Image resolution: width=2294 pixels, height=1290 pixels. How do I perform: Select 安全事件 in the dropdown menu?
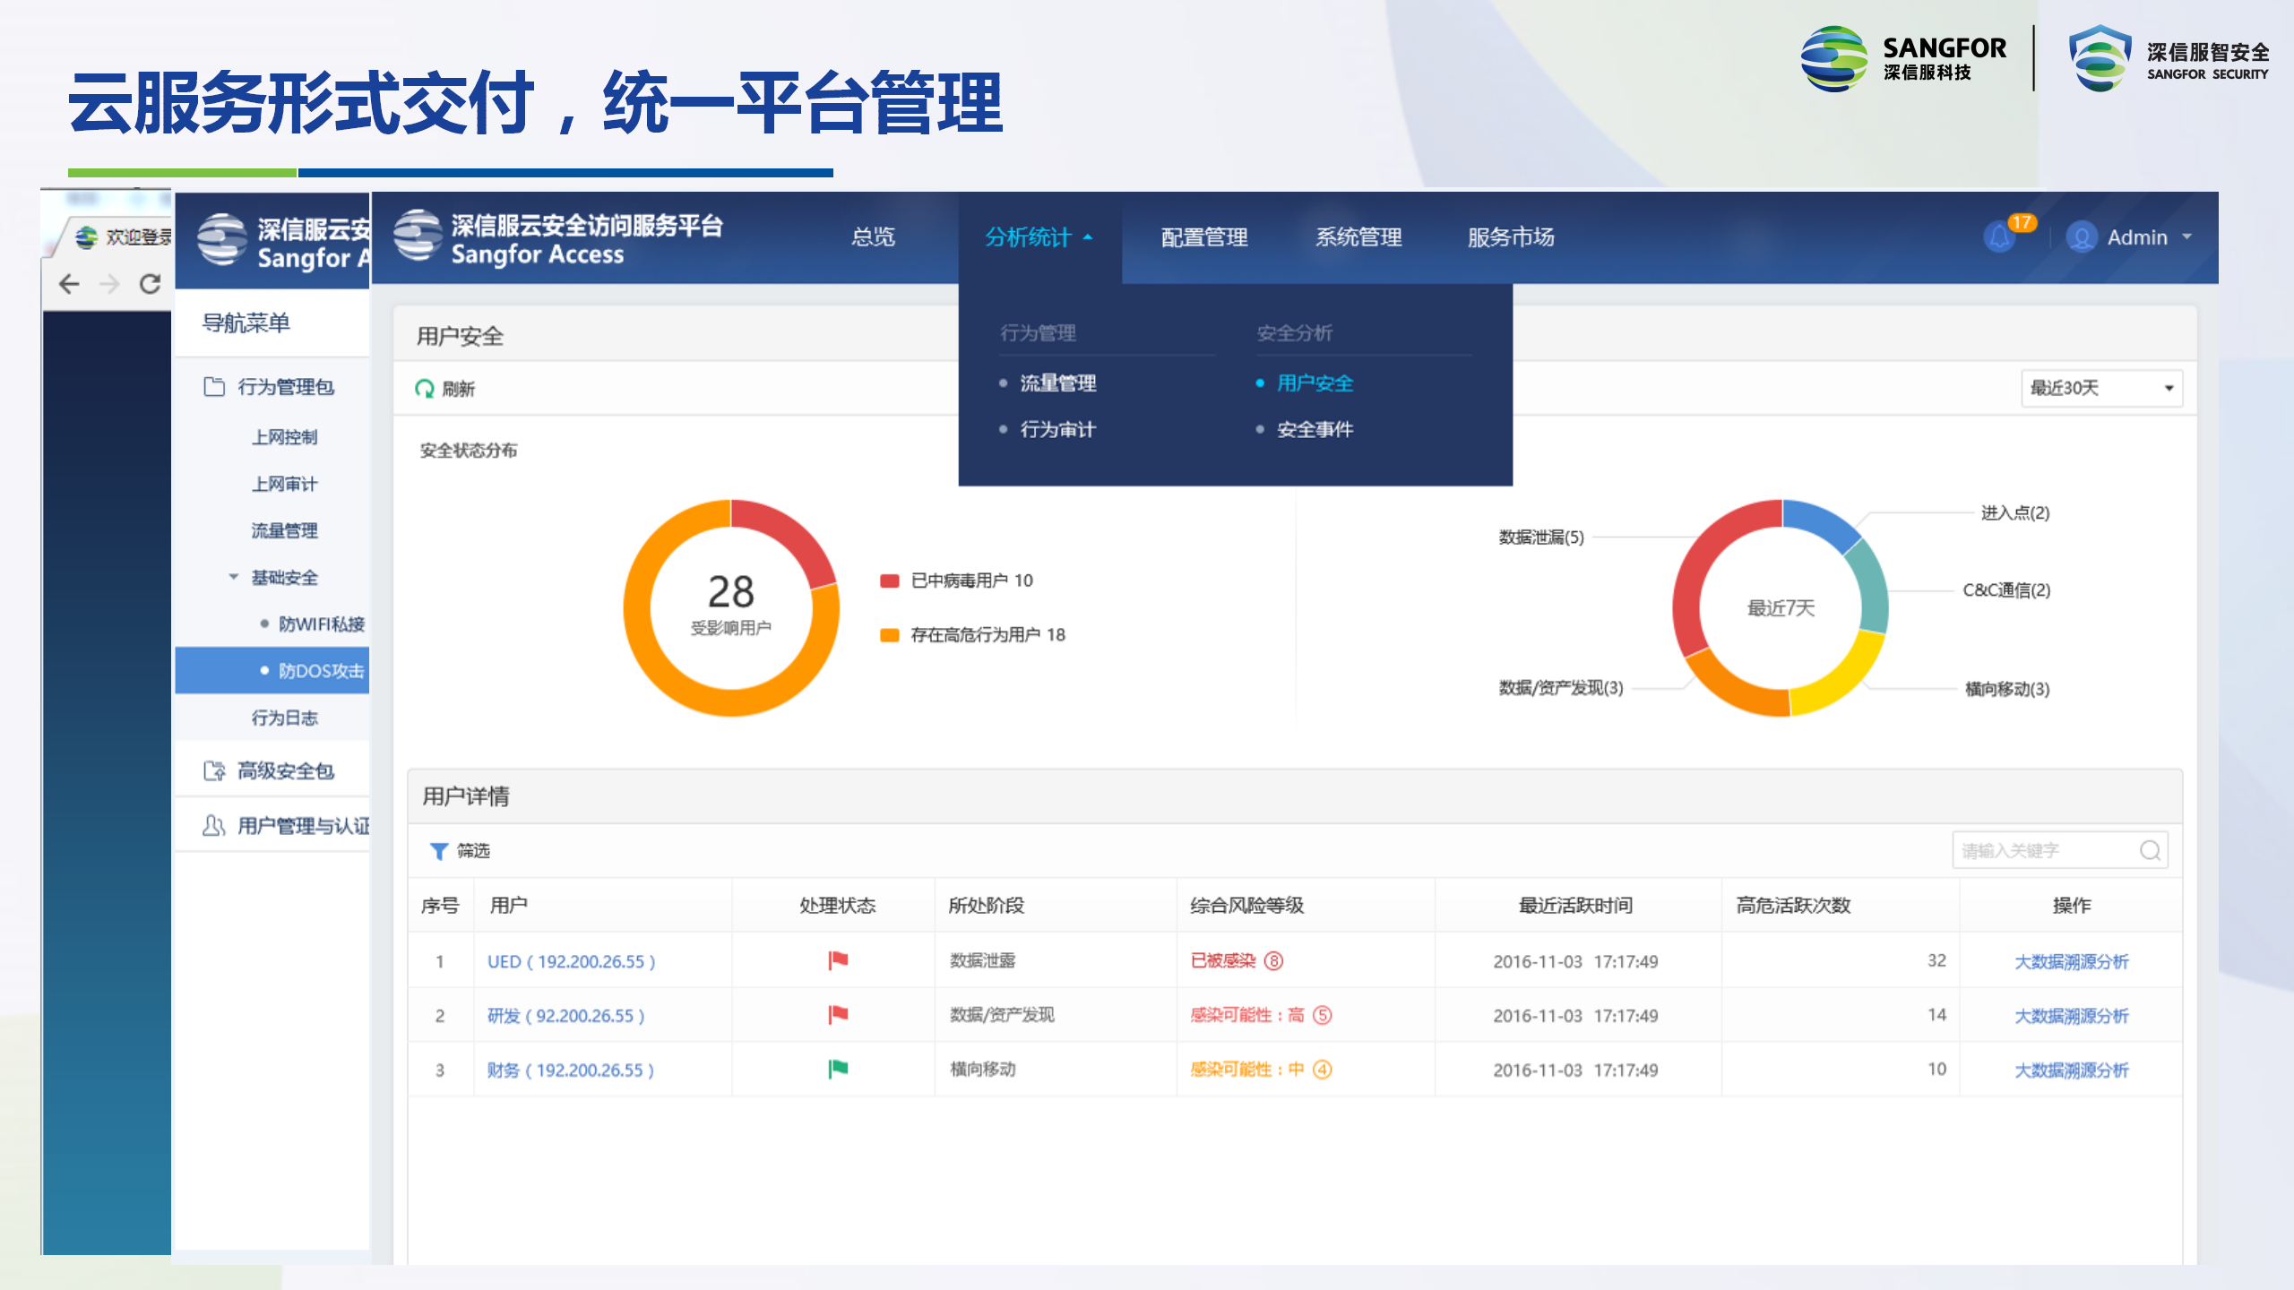pos(1315,430)
